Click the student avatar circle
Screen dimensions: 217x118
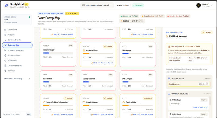198,5
